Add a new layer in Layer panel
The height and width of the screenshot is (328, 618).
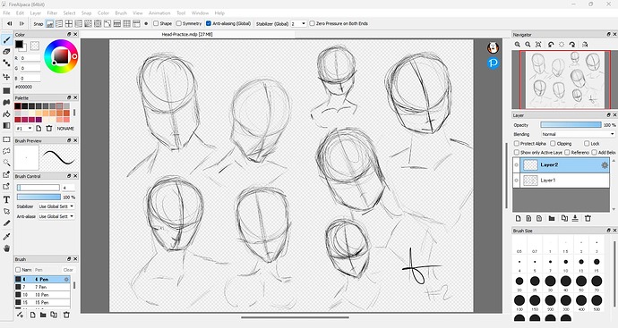coord(519,218)
